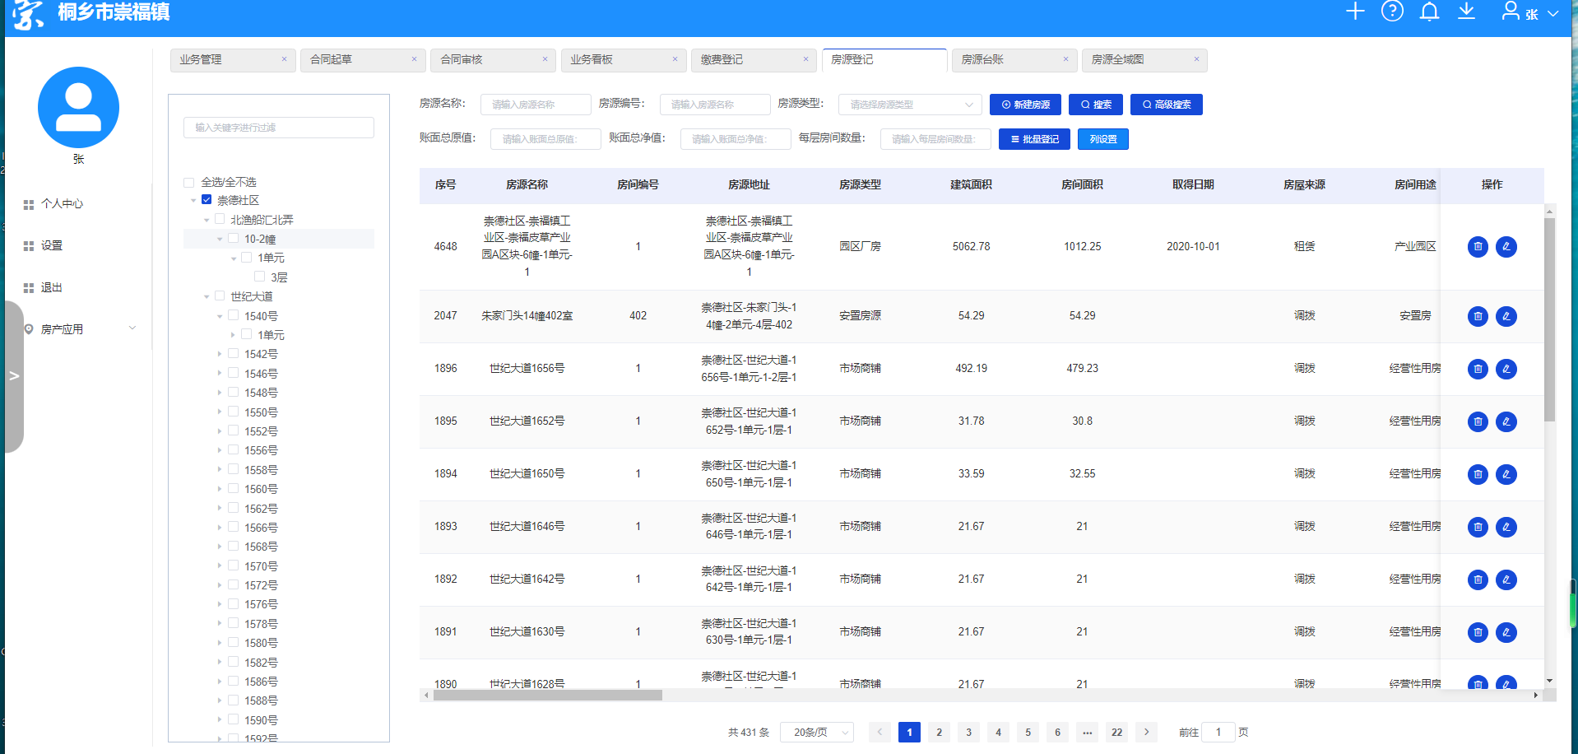Delete row 1896 with trash icon
Viewport: 1578px width, 754px height.
[1478, 369]
